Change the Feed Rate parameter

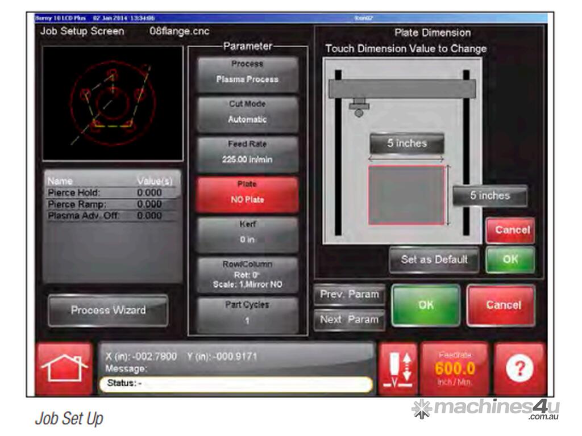(x=247, y=153)
